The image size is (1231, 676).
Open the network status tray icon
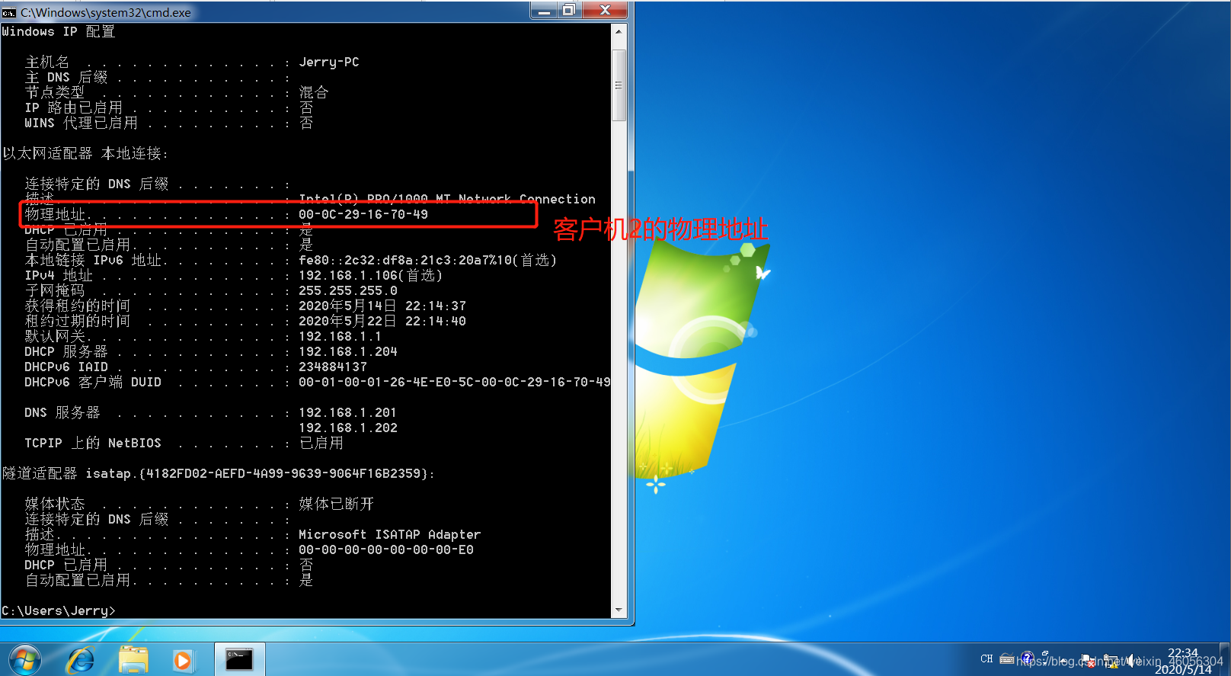point(1111,661)
